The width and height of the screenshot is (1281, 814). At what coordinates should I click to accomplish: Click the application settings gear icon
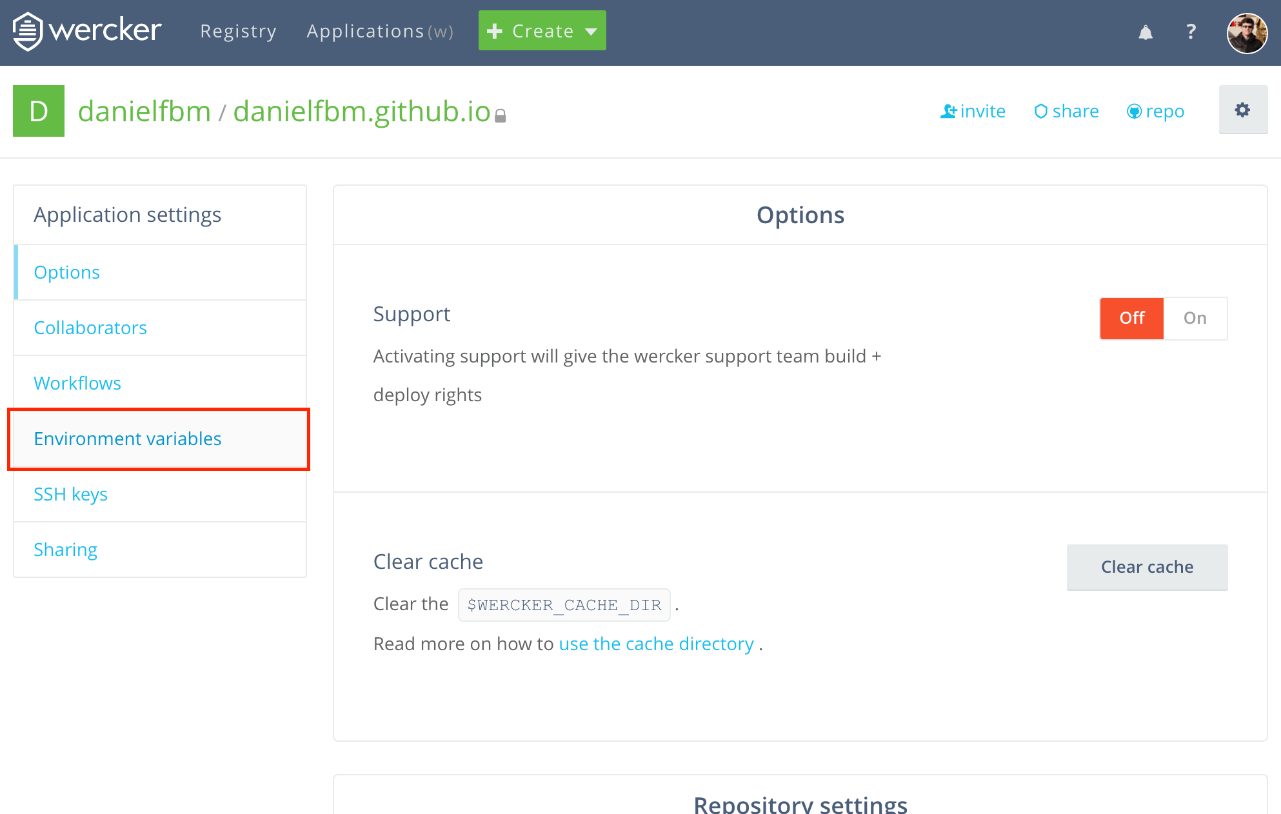pyautogui.click(x=1242, y=110)
